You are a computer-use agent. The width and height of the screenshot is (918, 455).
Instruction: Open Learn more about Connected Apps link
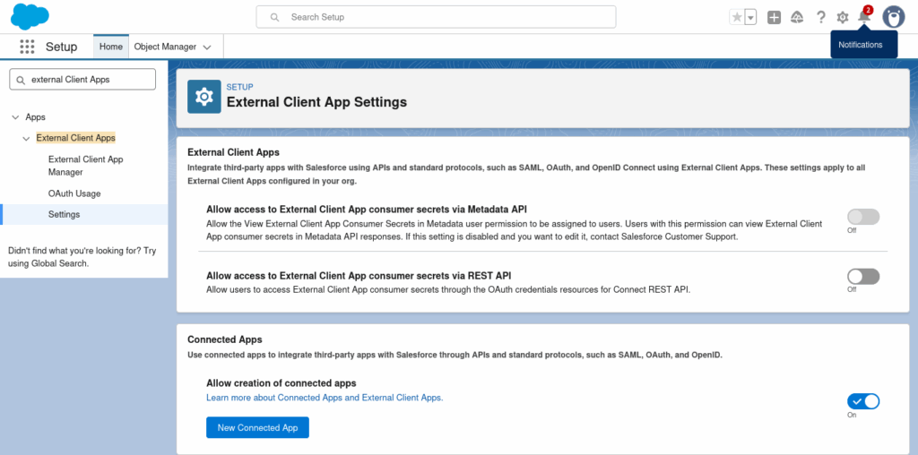[x=325, y=397]
